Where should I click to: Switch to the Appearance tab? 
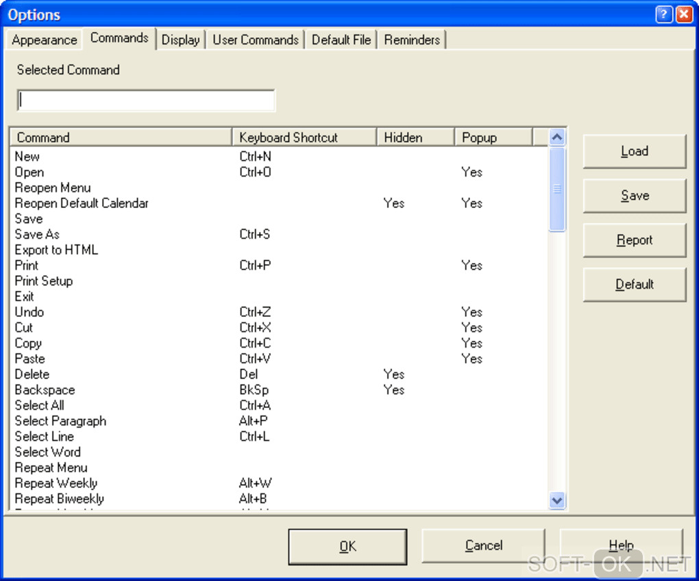tap(44, 40)
